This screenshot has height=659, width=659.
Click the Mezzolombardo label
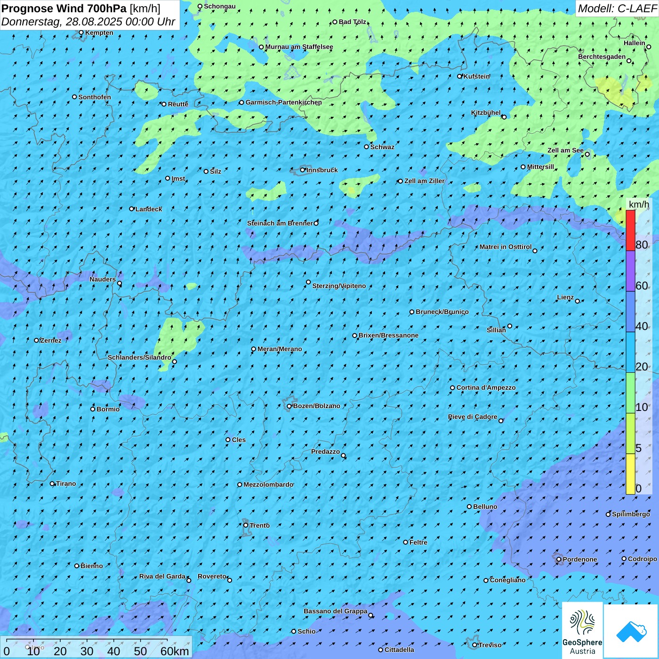(x=268, y=484)
